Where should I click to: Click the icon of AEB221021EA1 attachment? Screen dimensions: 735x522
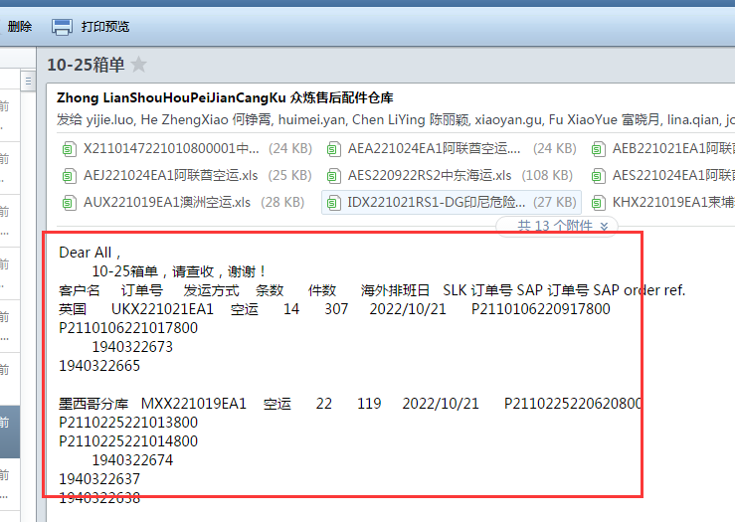click(x=598, y=149)
